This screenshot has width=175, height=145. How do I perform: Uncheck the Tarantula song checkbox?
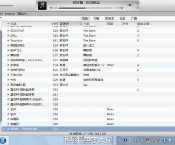pos(8,41)
